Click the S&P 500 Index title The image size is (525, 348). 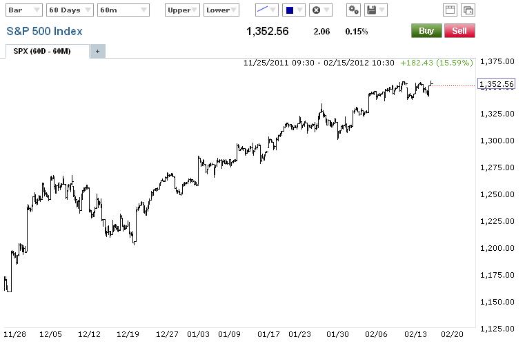click(x=45, y=32)
